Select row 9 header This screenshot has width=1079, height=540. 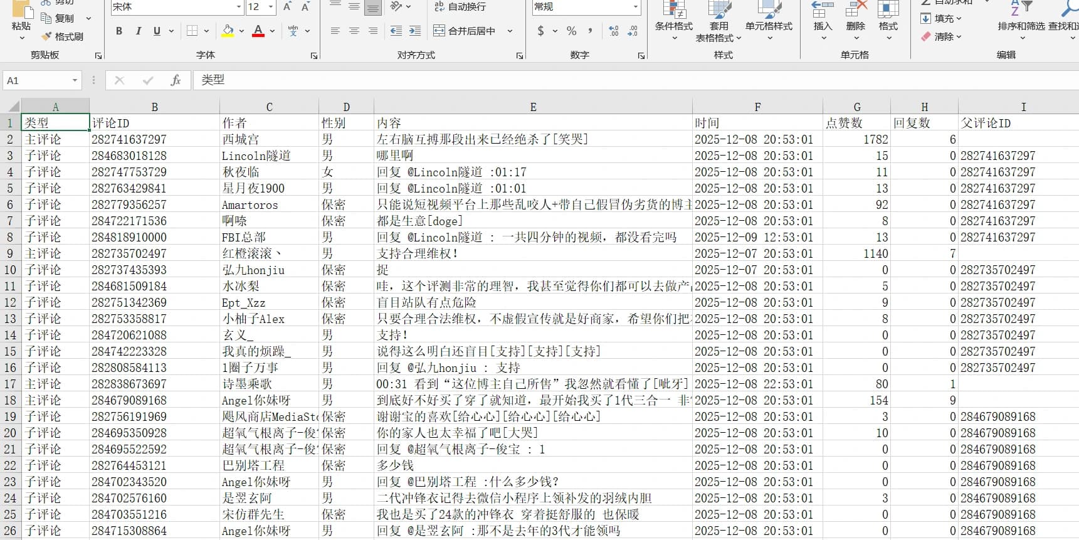10,253
